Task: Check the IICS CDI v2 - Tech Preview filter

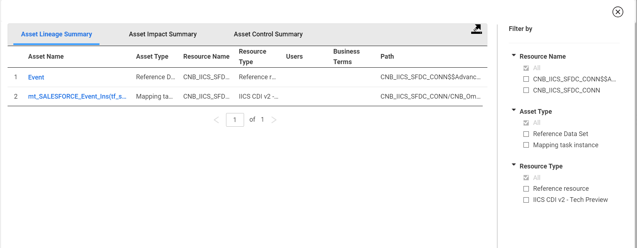Action: pos(526,200)
